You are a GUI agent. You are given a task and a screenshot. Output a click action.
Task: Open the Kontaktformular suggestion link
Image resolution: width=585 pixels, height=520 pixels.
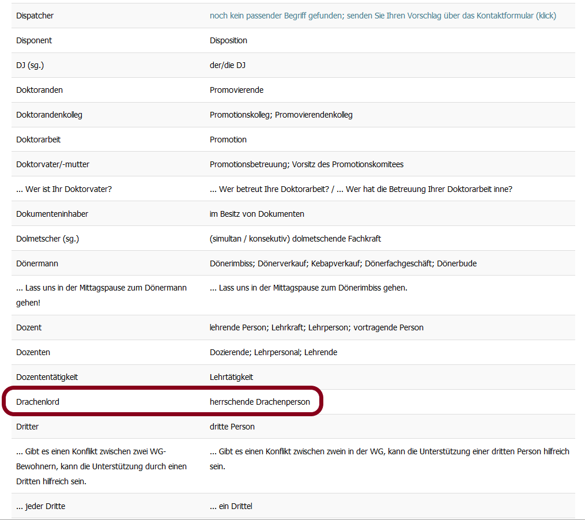pyautogui.click(x=383, y=16)
